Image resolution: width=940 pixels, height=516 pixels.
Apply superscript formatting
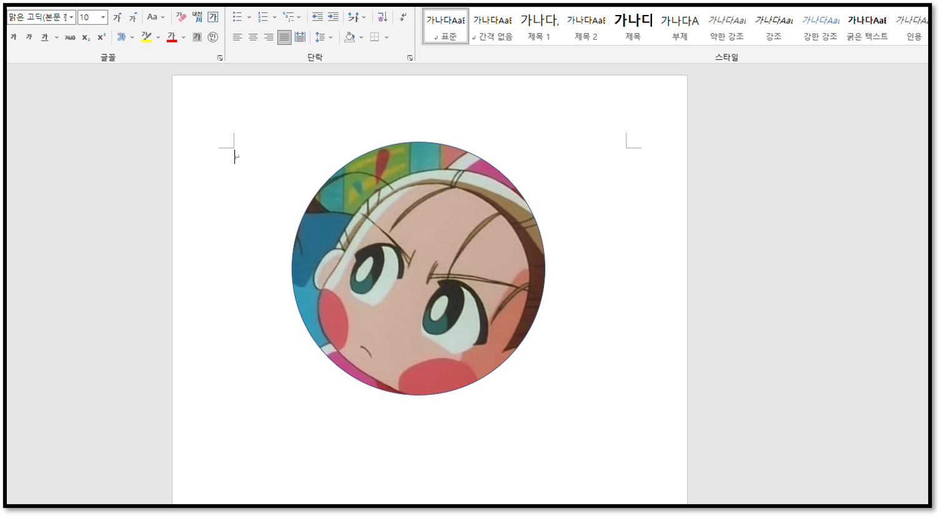pos(101,37)
